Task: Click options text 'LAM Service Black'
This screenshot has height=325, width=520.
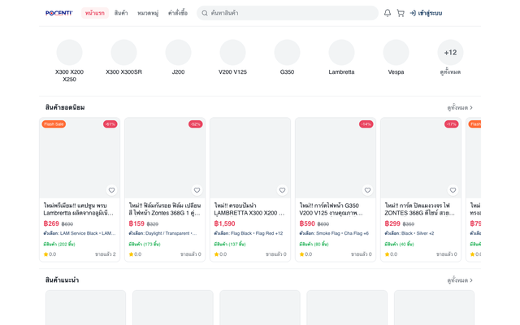Action: [x=79, y=233]
